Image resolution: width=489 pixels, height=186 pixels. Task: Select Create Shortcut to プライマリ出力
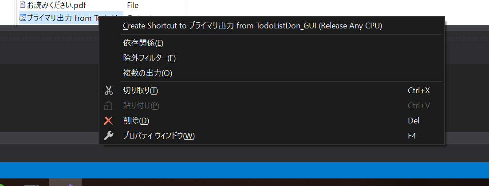coord(252,26)
